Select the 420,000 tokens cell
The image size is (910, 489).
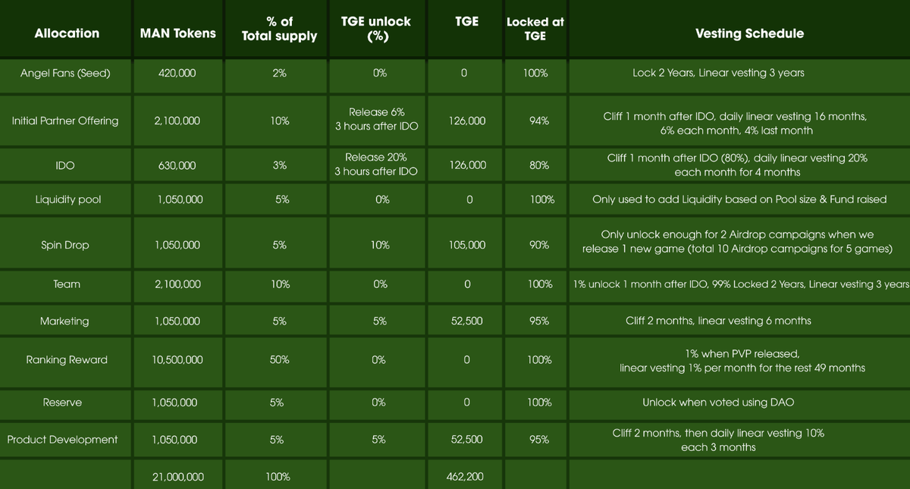click(x=177, y=74)
